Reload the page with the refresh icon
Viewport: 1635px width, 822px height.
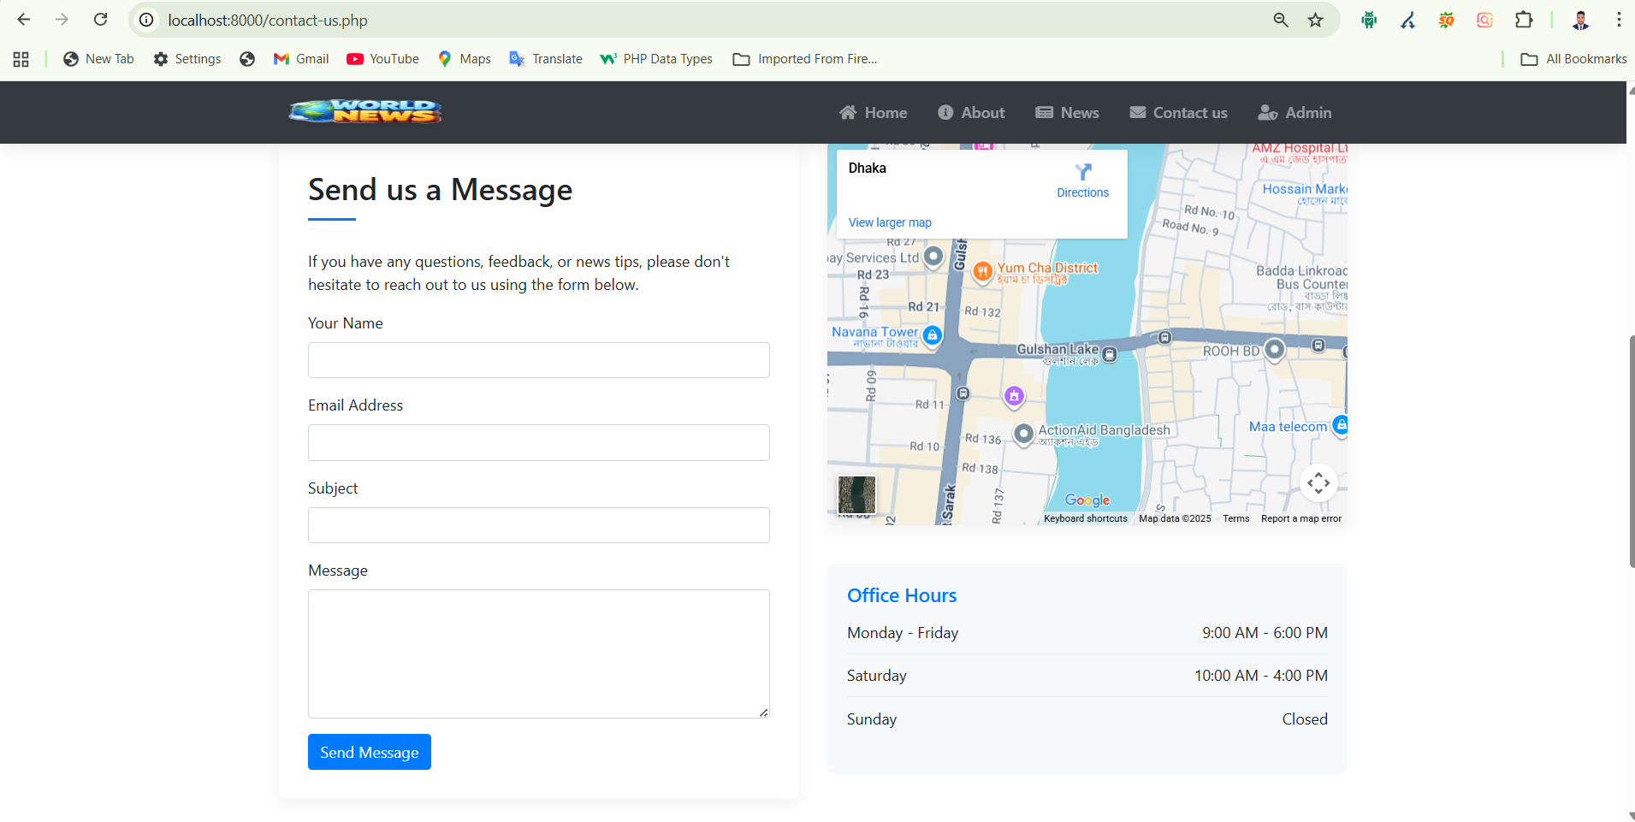click(100, 20)
